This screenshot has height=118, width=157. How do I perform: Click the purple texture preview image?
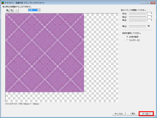[x=44, y=52]
